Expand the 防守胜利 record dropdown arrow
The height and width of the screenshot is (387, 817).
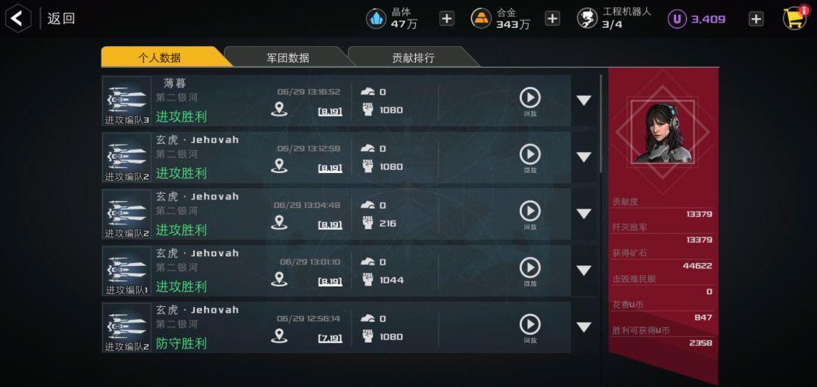[x=583, y=327]
